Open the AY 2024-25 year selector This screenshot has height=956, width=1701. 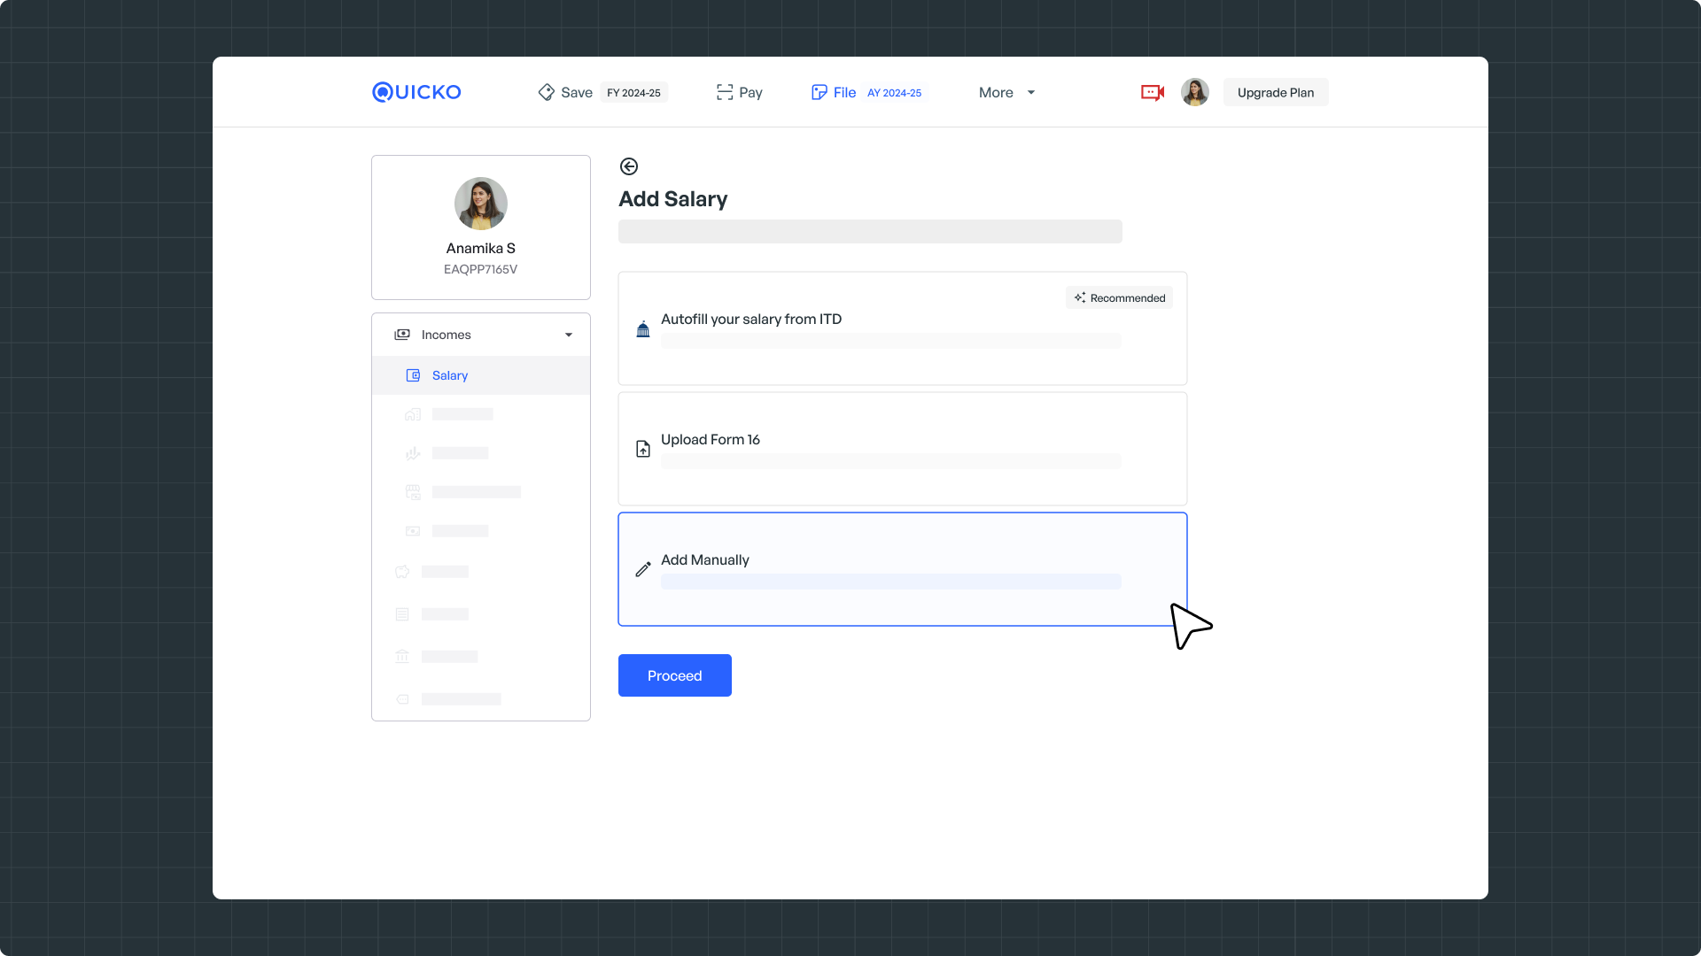tap(894, 93)
